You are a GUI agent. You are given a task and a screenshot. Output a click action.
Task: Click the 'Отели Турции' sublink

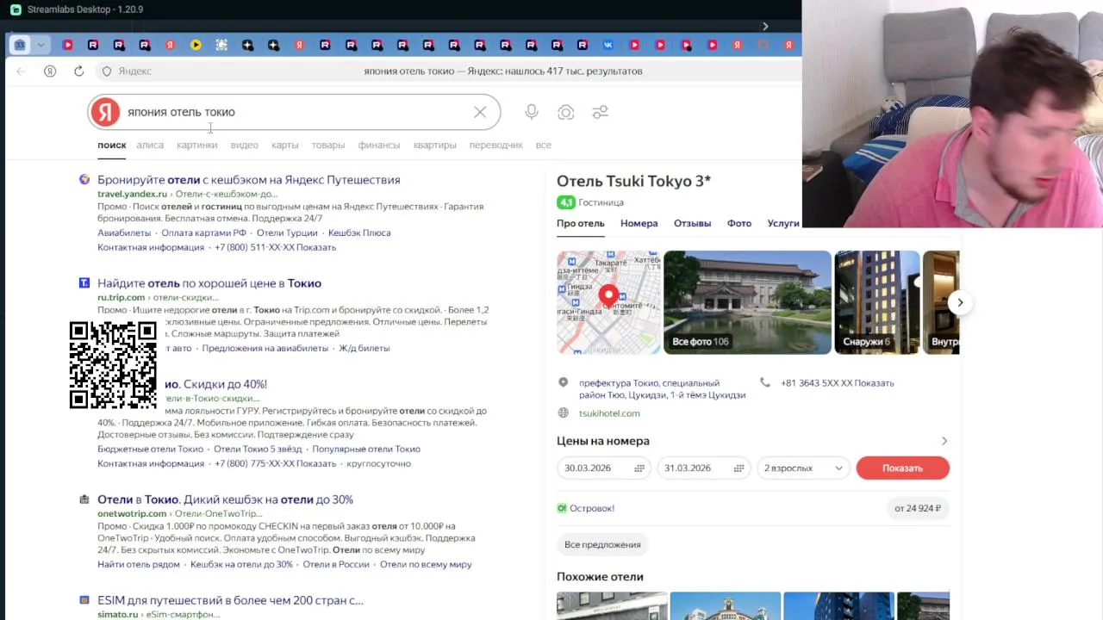[x=287, y=232]
